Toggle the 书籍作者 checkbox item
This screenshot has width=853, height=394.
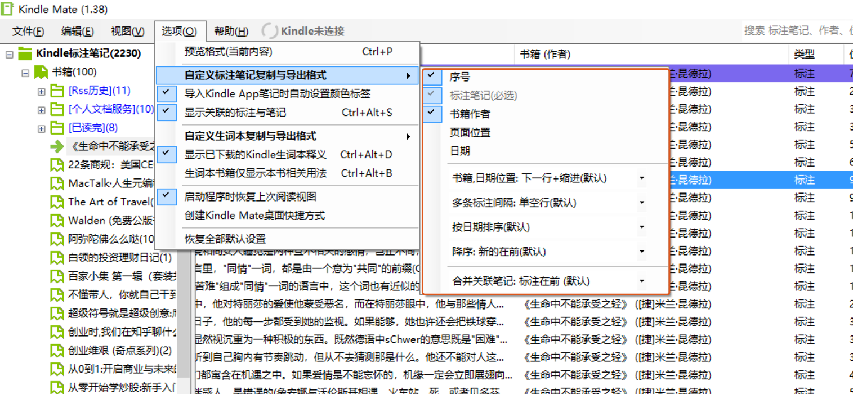click(x=470, y=114)
